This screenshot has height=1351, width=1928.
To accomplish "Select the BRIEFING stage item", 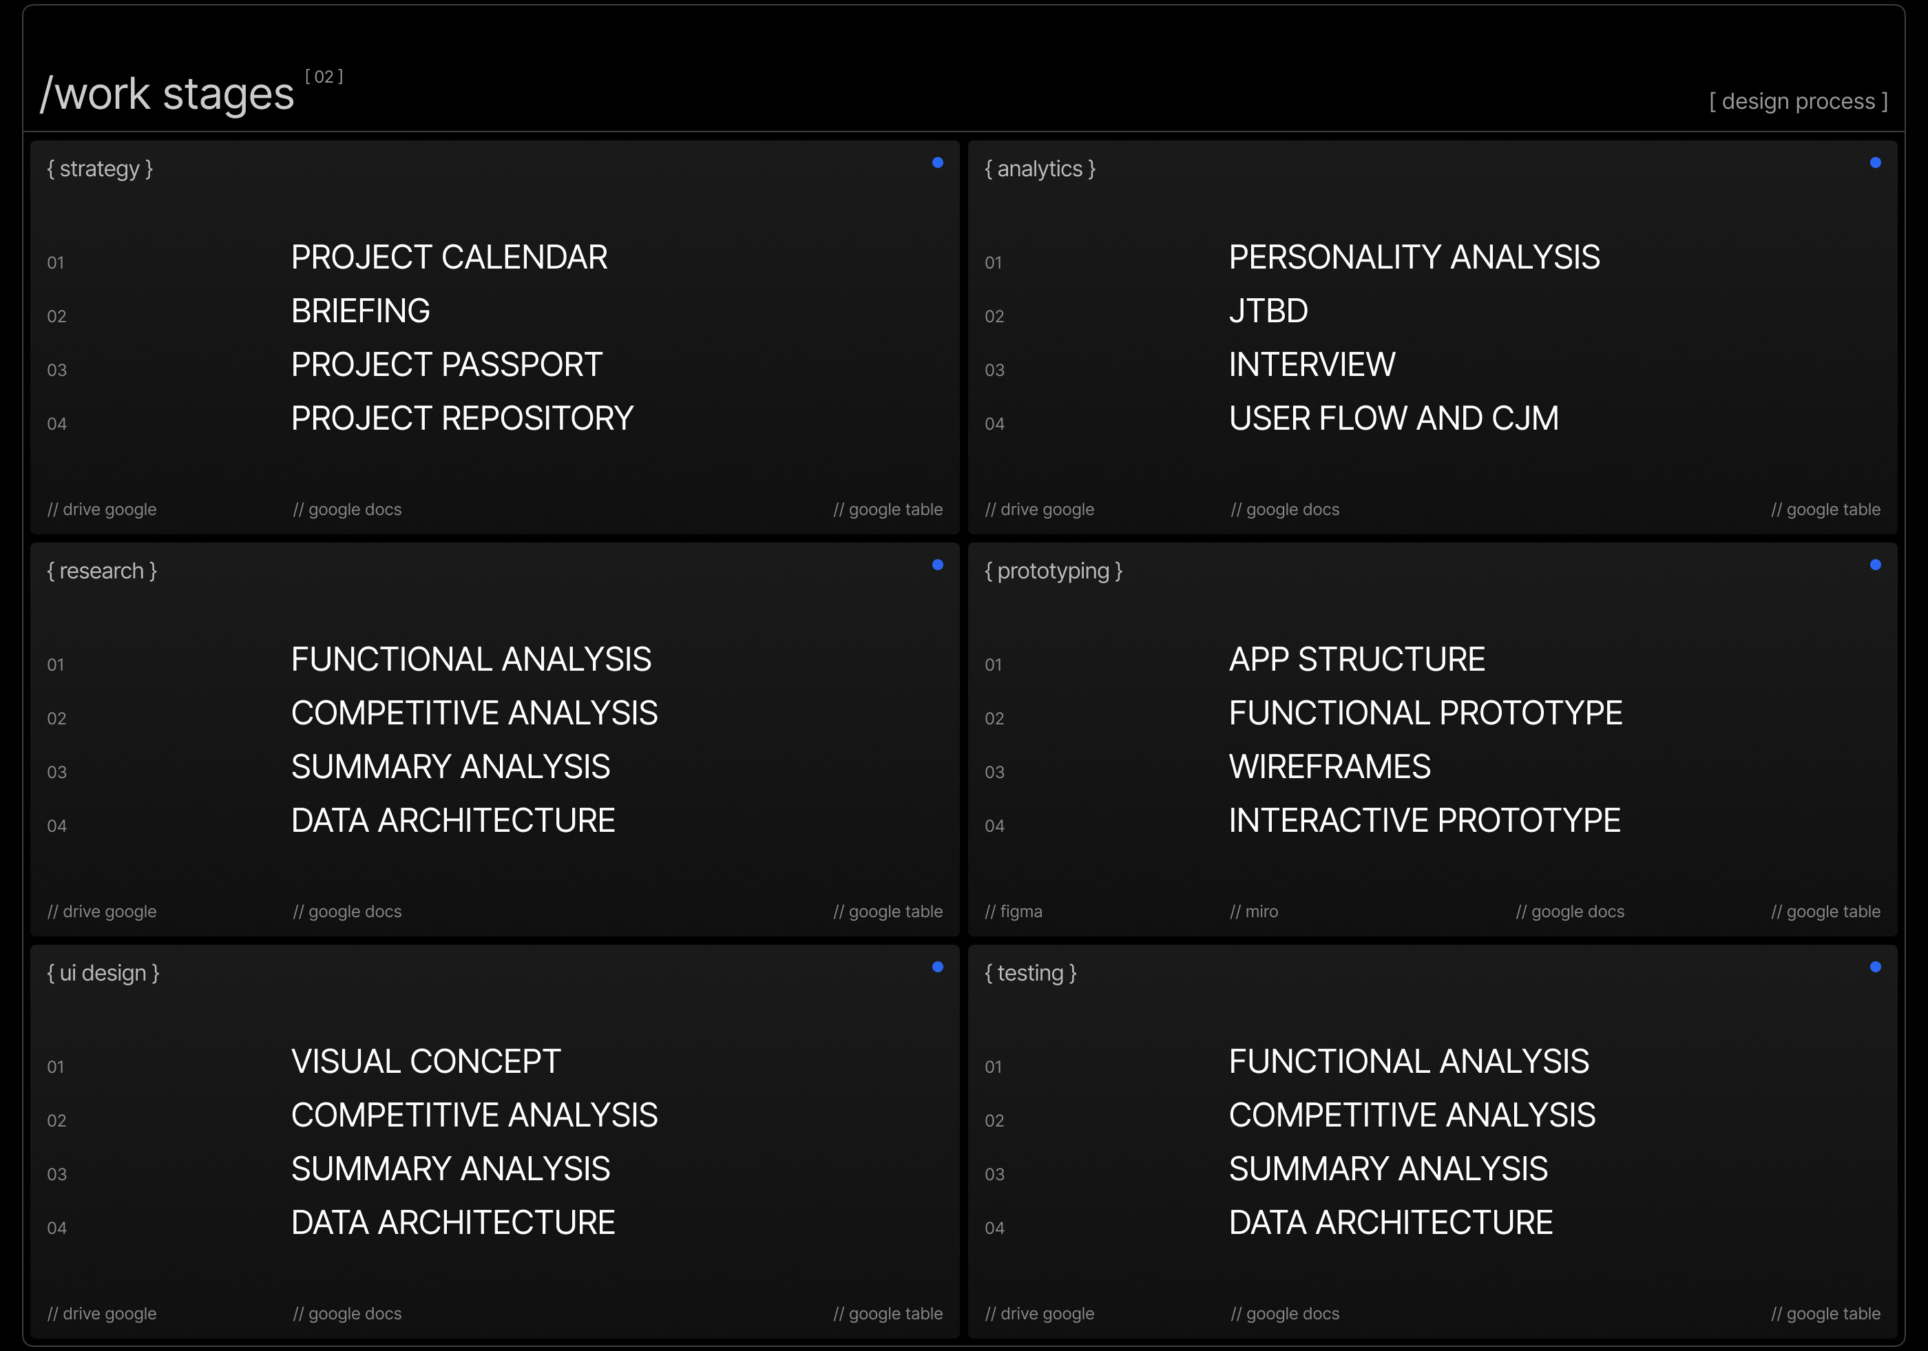I will [360, 311].
